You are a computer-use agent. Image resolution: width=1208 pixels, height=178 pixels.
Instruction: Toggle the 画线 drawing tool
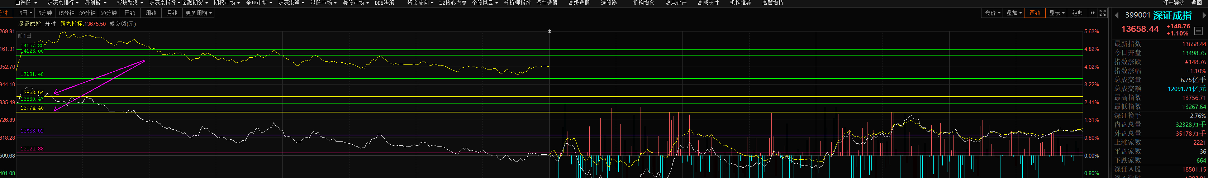click(1035, 13)
